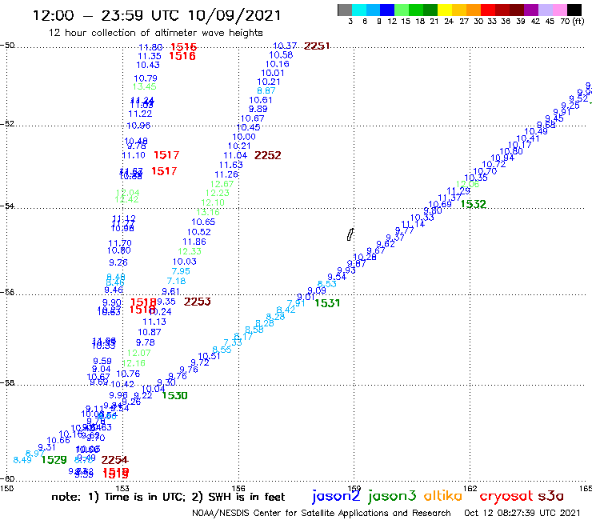Viewport: 592px width, 520px height.
Task: Click the red swatch between 30 and 33
Action: (x=488, y=10)
